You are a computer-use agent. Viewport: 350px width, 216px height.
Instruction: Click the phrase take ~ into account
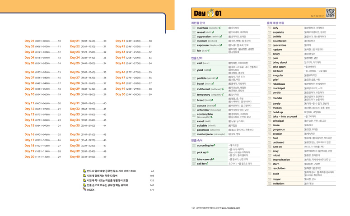285,116
